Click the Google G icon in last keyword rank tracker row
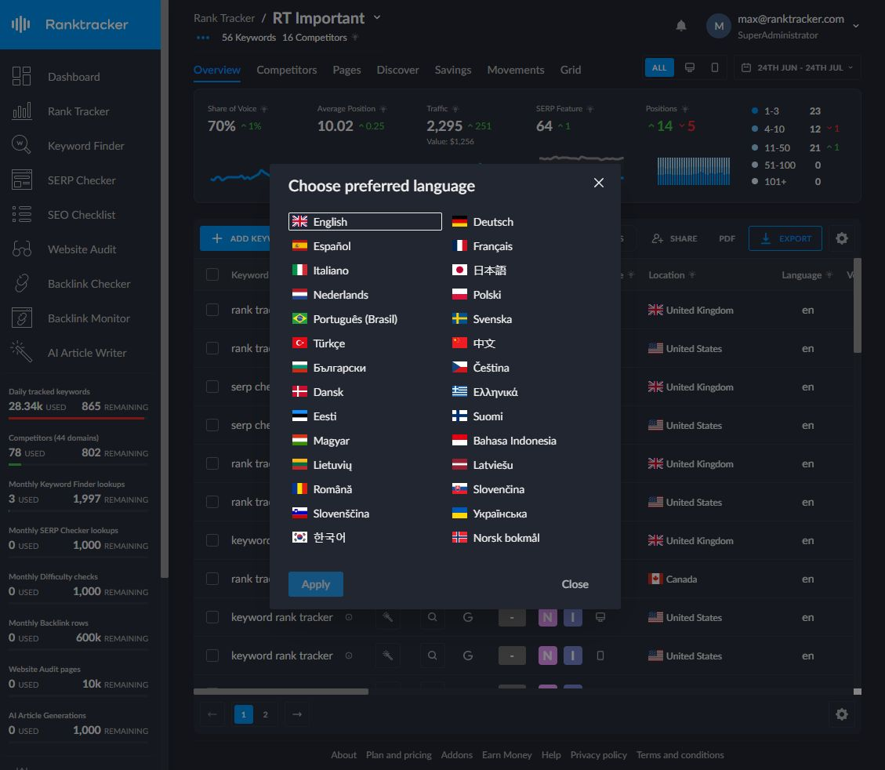The height and width of the screenshot is (770, 885). click(468, 656)
